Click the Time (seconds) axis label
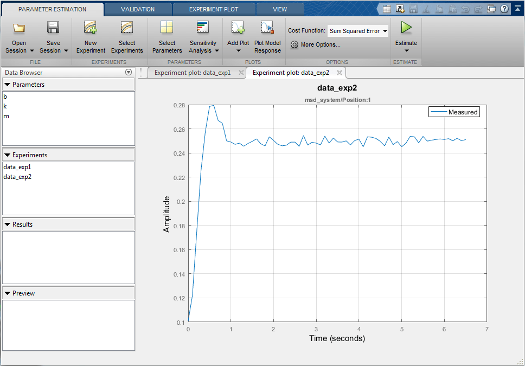This screenshot has width=525, height=366. pyautogui.click(x=337, y=338)
